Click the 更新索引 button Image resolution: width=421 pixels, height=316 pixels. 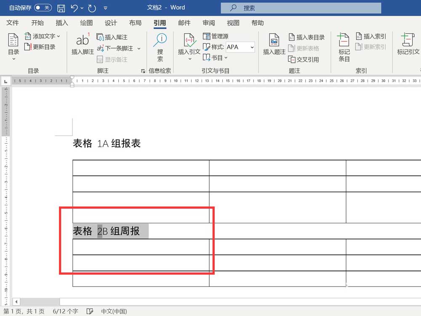(x=371, y=47)
